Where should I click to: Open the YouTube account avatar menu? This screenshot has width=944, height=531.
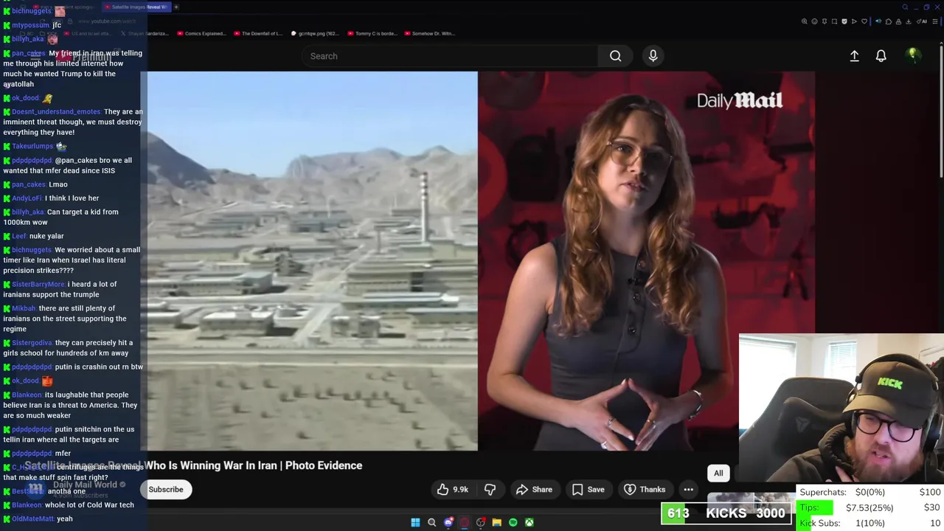click(913, 55)
